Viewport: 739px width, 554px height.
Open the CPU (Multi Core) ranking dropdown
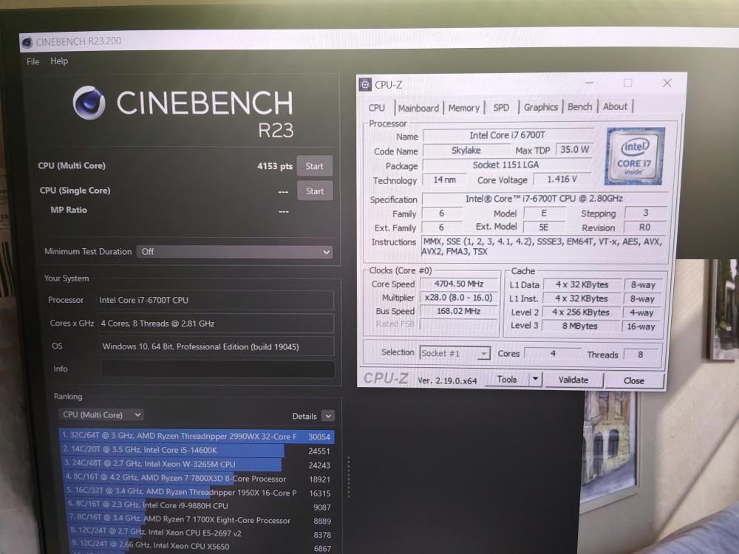point(101,415)
